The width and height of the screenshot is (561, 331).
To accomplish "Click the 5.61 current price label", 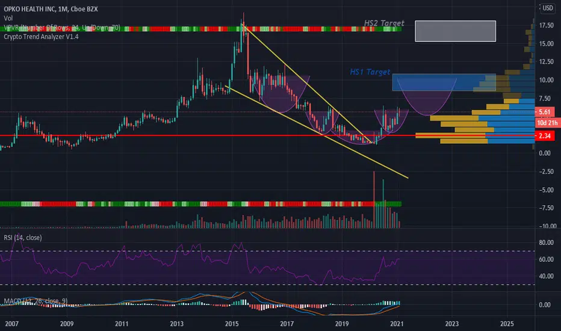I will 544,112.
